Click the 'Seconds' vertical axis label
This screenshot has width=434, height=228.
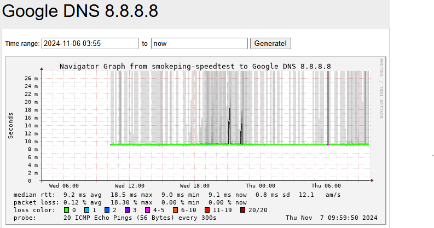[10, 125]
